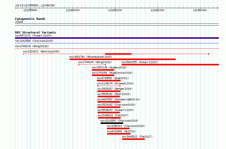Viewport: 226px width, 149px height.
Task: Open the nsv3357138 (Audano2019) variant label
Action: 109,67
